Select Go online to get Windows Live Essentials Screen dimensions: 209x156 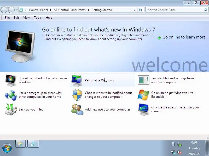[172, 95]
